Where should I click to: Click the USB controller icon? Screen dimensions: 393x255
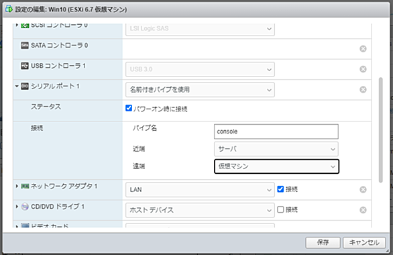pyautogui.click(x=25, y=66)
